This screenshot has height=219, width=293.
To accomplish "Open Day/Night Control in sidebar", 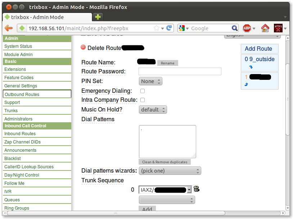I will (22, 175).
